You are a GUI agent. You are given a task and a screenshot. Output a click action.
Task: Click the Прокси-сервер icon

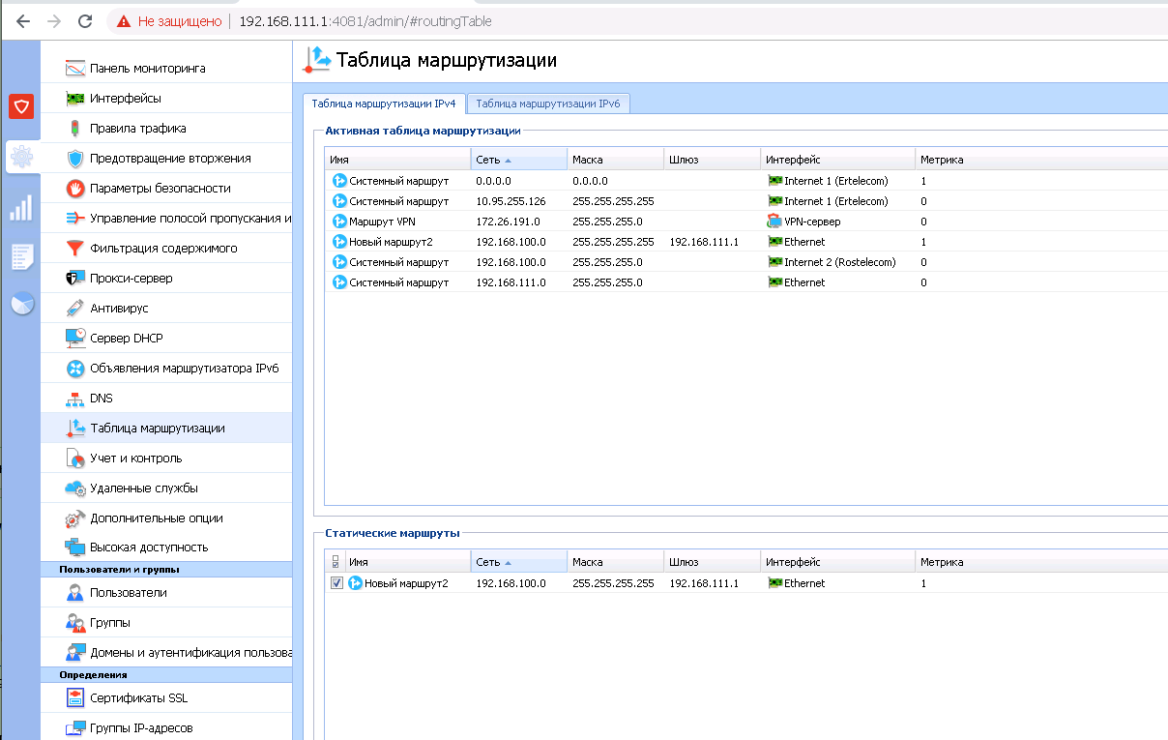[x=75, y=279]
